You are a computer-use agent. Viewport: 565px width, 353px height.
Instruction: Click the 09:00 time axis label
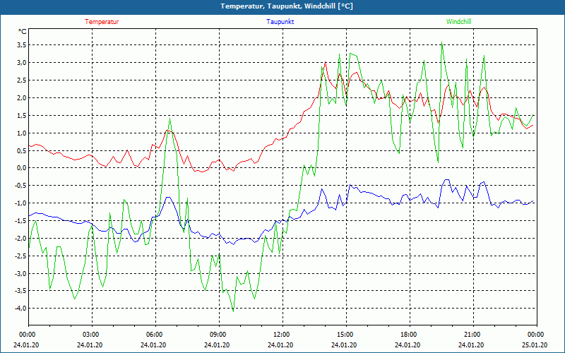point(218,334)
